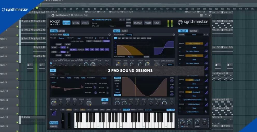257x132 pixels.
Task: Switch to FILTER 2 tab
Action: 124,31
